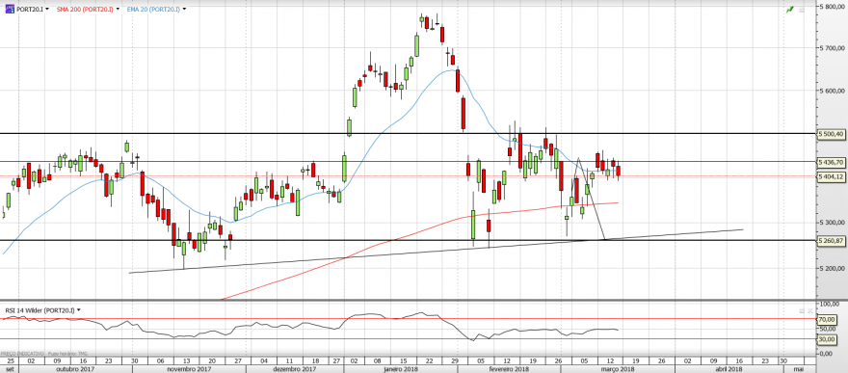Click the PORT20.I chart symbol icon
Viewport: 848px width, 373px height.
[x=10, y=10]
